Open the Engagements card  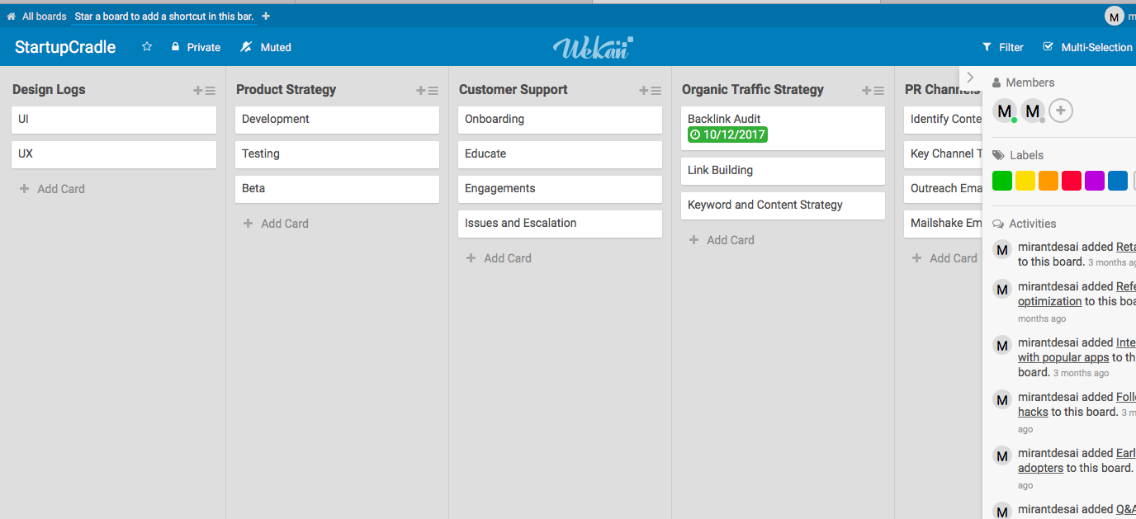560,189
